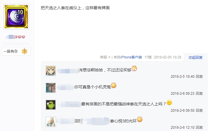Click the puzzled emoji after 天选之人上吗
The width and height of the screenshot is (209, 131).
tap(169, 102)
